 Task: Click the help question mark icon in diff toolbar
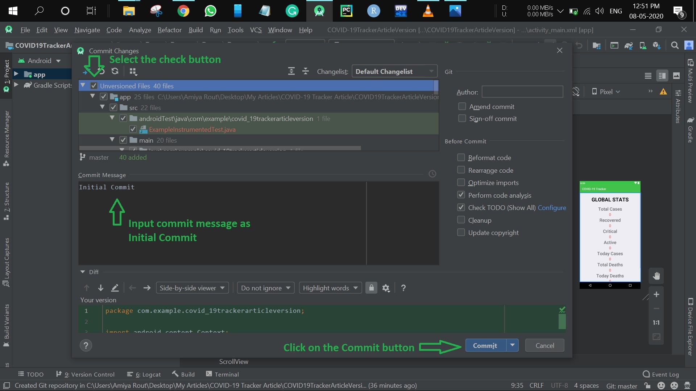click(x=403, y=287)
